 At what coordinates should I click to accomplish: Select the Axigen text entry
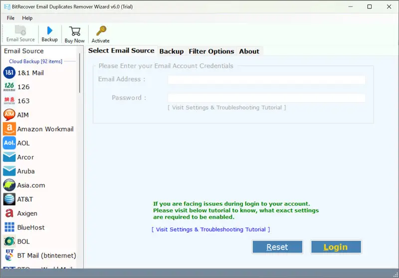click(27, 213)
